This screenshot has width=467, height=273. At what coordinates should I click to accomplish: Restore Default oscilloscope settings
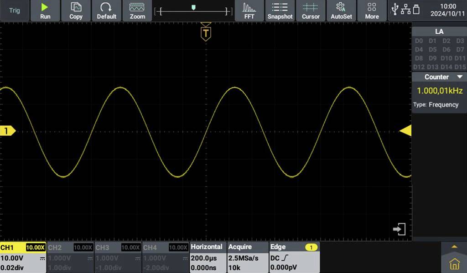coord(106,10)
